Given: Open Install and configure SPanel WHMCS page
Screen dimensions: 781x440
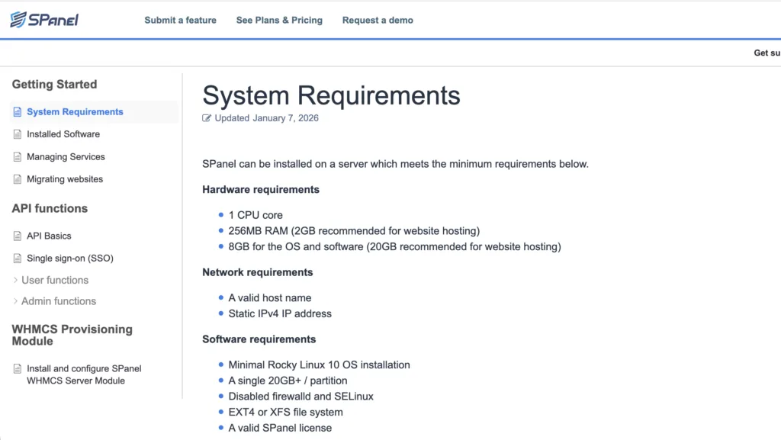Looking at the screenshot, I should tap(84, 374).
